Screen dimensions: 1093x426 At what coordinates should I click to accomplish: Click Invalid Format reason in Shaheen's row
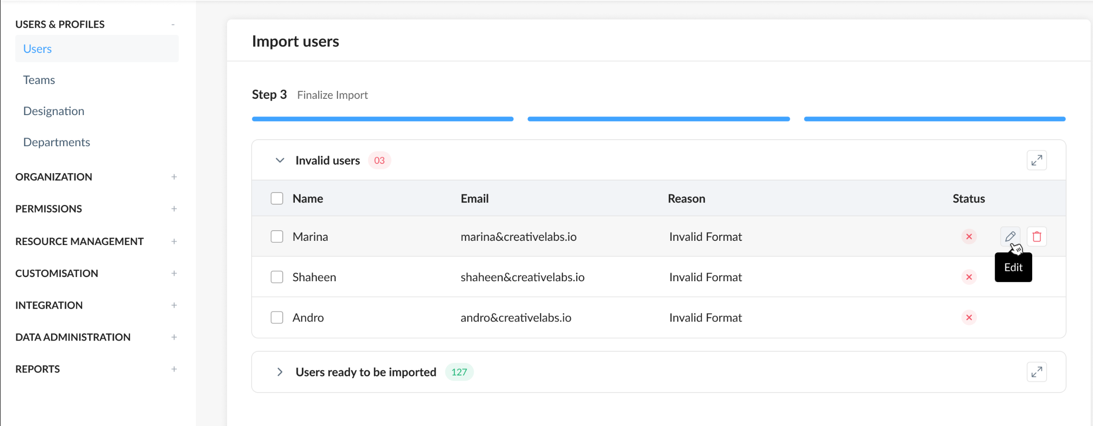click(x=705, y=277)
